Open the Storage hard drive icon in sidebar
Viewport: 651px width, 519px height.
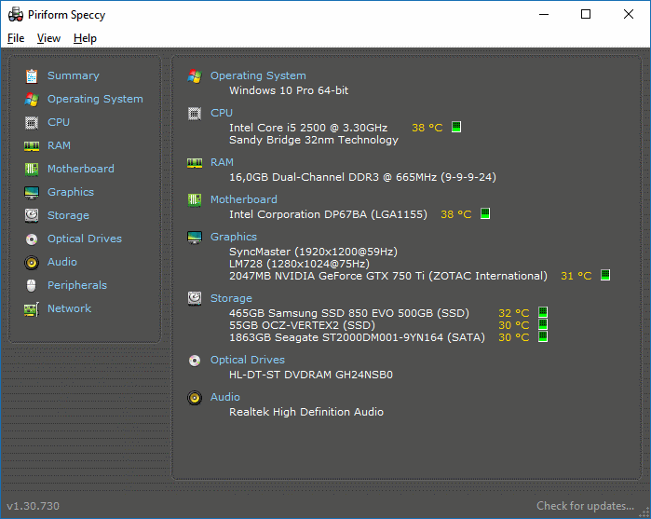32,215
